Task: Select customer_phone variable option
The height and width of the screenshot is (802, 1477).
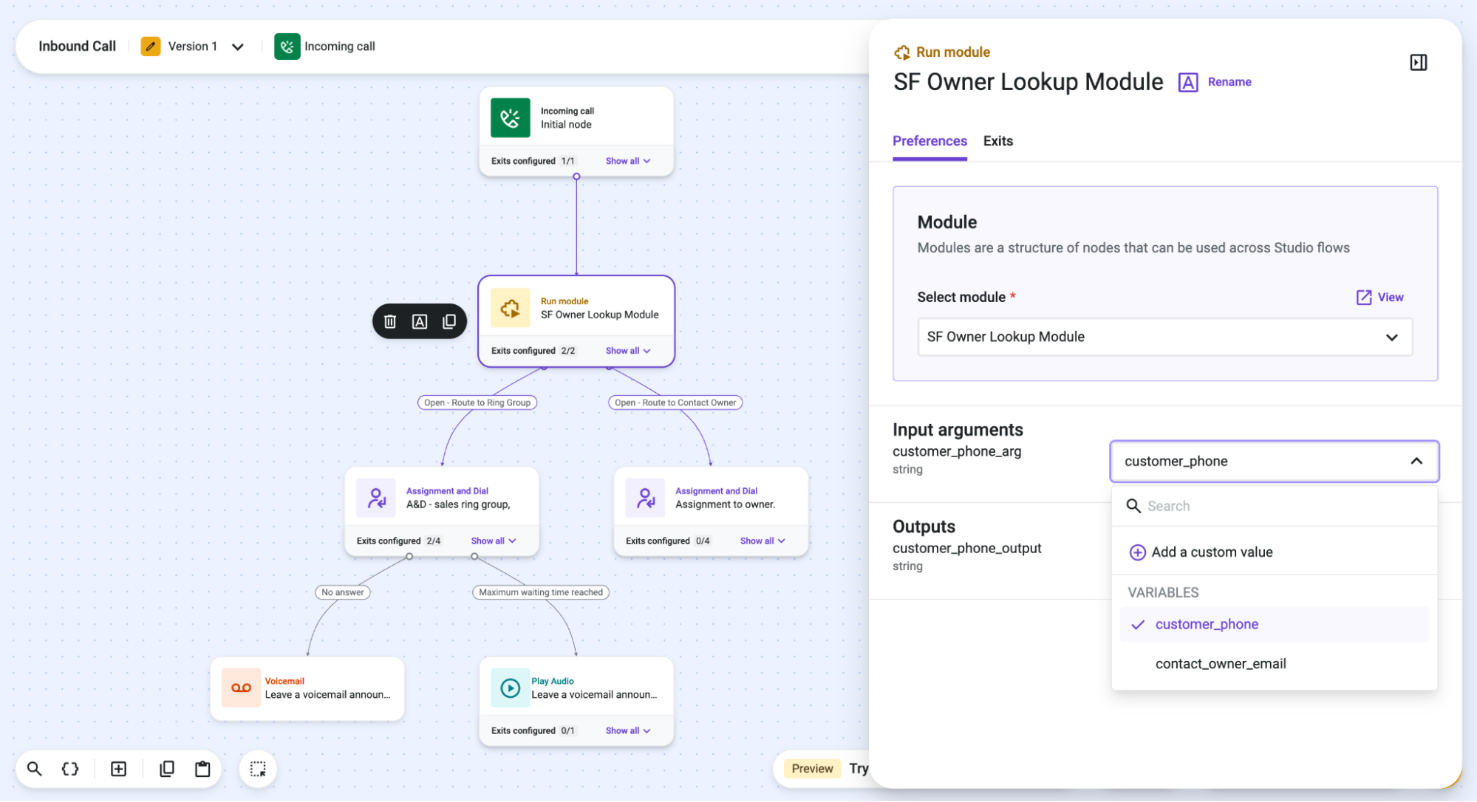Action: pos(1274,625)
